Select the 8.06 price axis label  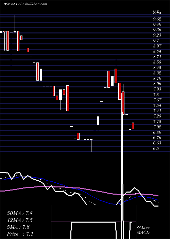point(157,84)
